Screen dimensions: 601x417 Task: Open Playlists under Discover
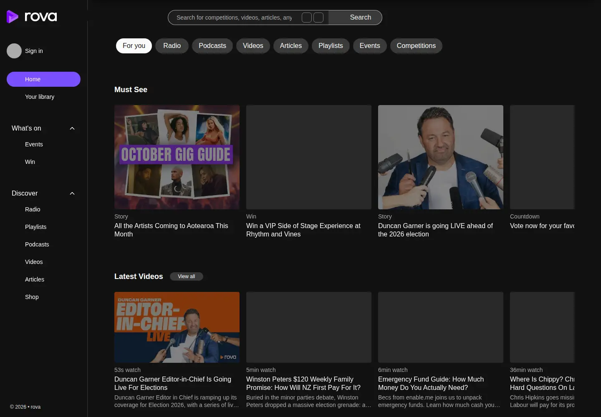pos(35,227)
